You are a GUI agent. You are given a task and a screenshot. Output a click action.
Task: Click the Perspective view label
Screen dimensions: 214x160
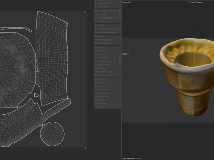point(127,2)
